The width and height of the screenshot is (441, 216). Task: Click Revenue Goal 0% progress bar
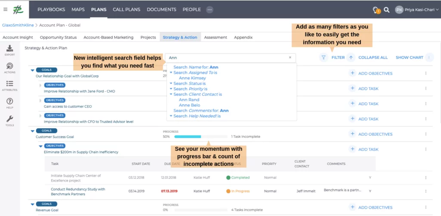(201, 210)
